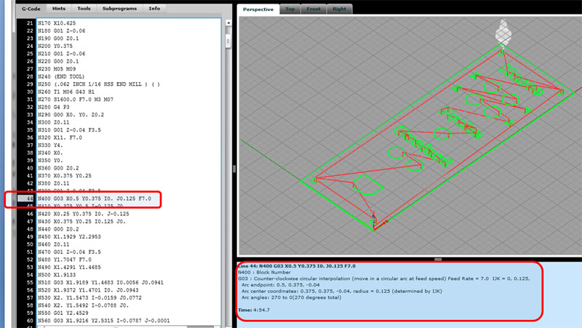Click the tool cone marker in the 3D view
This screenshot has height=328, width=582.
click(503, 33)
